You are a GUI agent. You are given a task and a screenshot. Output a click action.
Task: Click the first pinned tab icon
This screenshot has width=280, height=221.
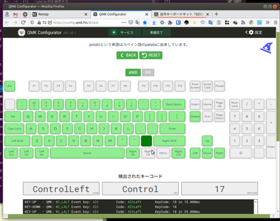pos(7,14)
